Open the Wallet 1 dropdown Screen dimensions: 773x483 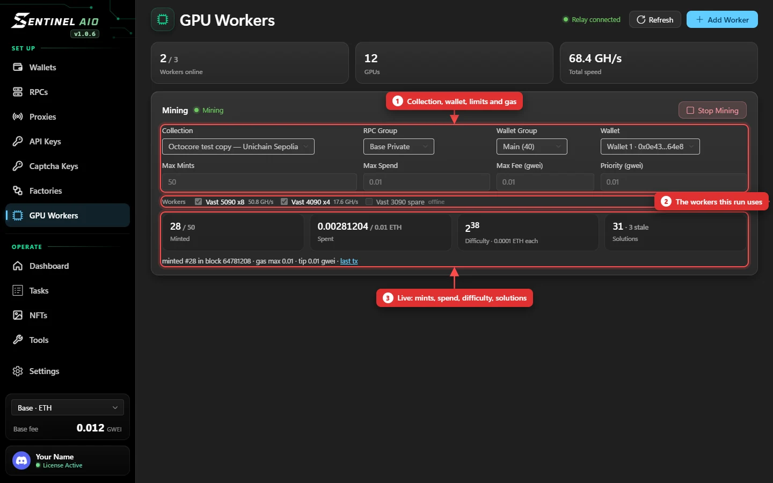coord(650,147)
